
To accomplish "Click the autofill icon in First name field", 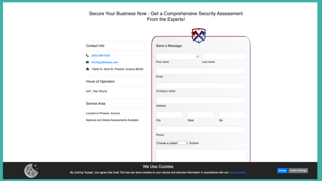I will click(197, 57).
